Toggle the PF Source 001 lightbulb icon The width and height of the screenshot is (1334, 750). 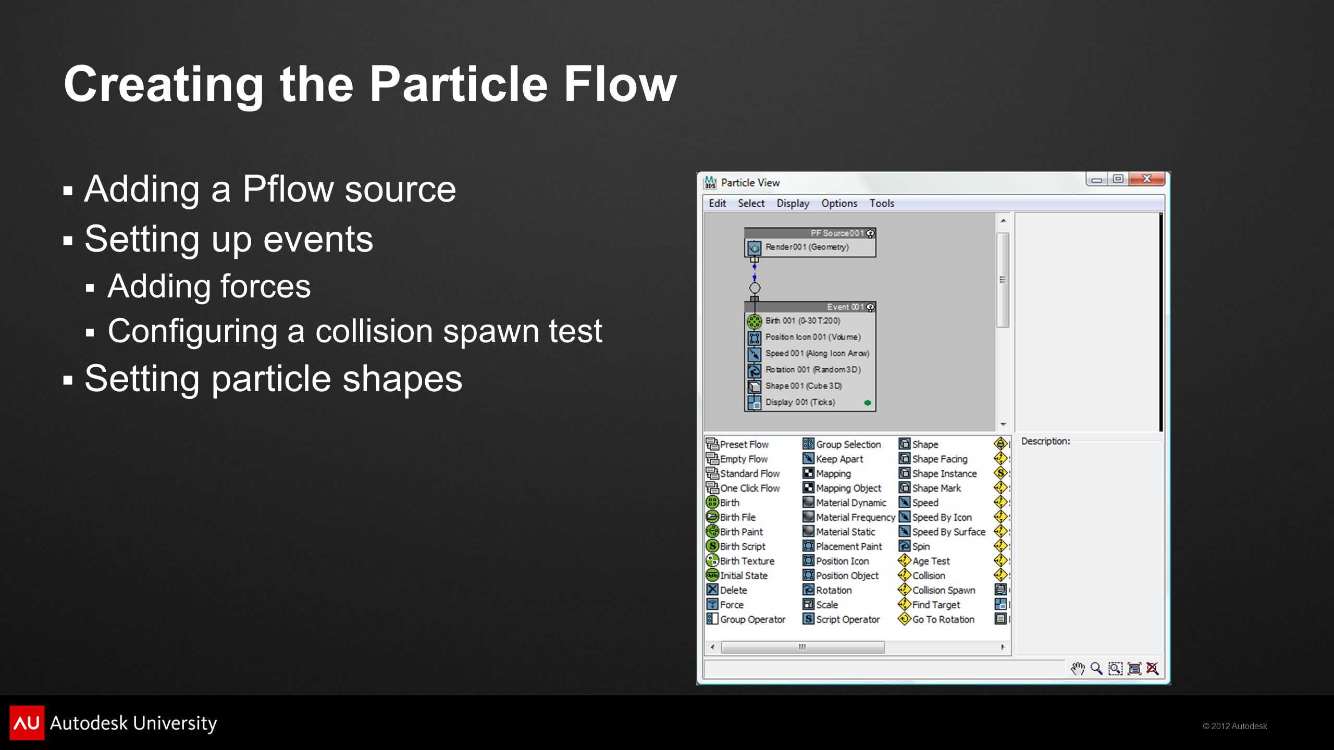tap(870, 233)
